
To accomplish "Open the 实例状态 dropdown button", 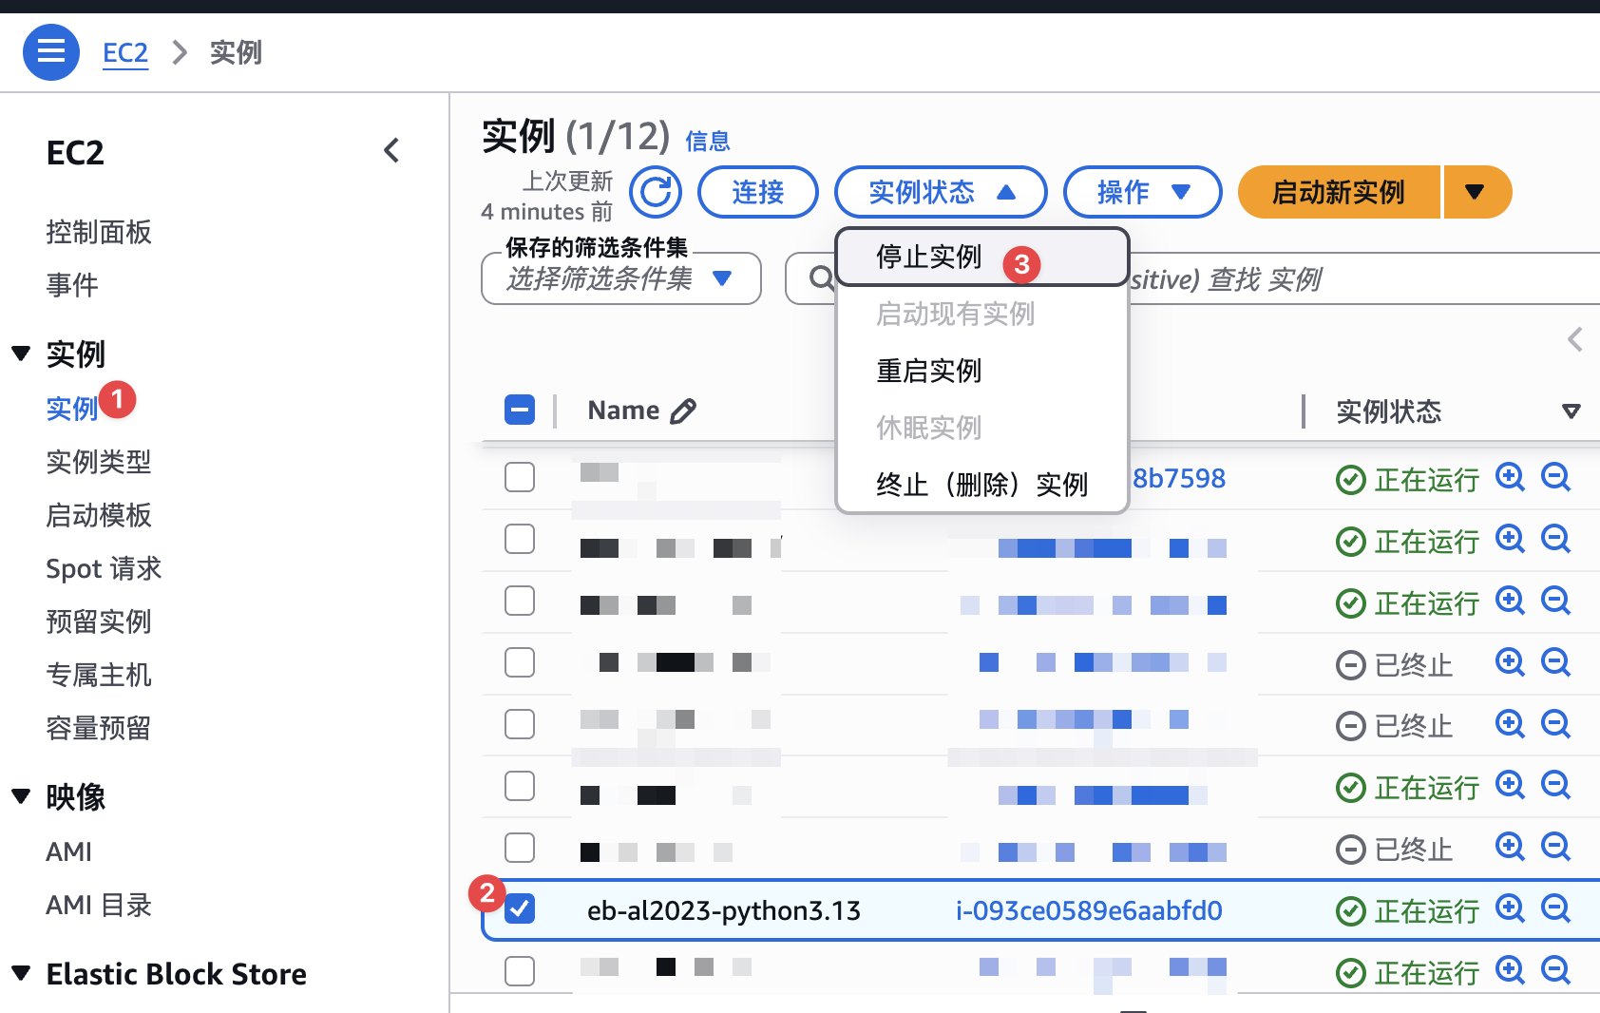I will [941, 192].
